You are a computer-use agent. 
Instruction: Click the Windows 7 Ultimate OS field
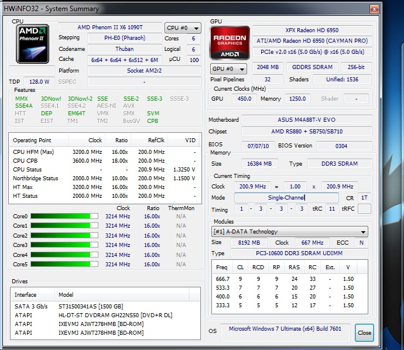[285, 332]
